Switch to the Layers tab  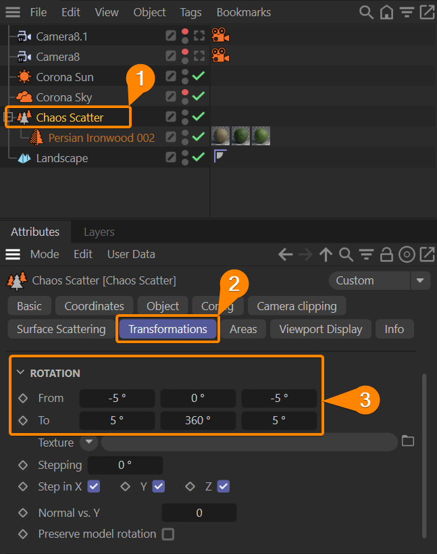pyautogui.click(x=99, y=232)
